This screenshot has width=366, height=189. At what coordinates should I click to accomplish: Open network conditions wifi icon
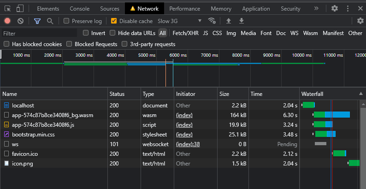pos(212,21)
